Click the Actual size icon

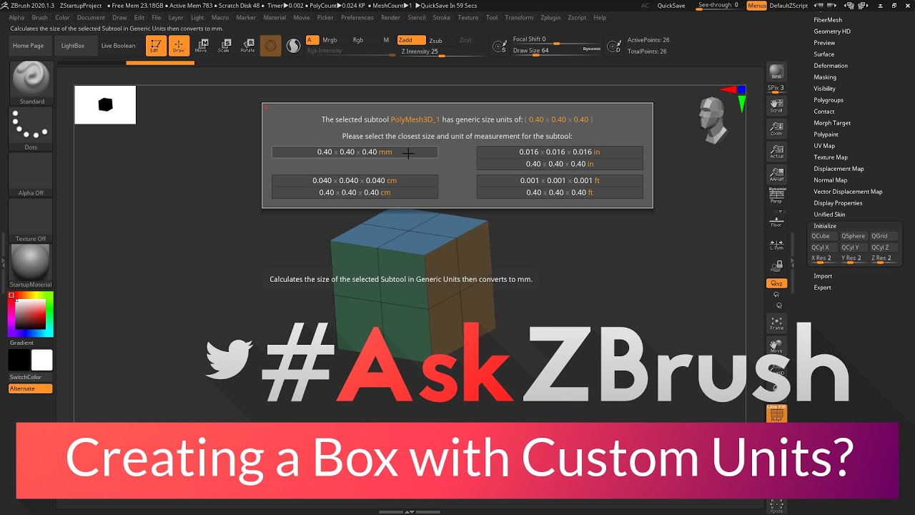[x=776, y=152]
